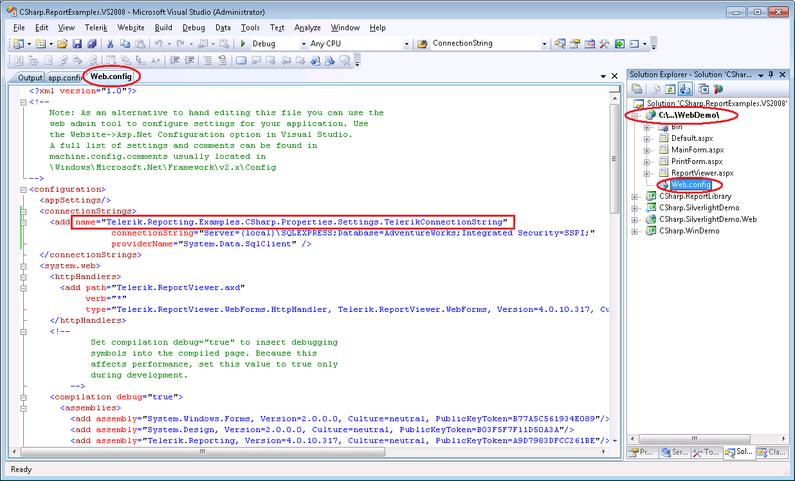This screenshot has height=481, width=795.
Task: Select the Solution 'CSharp.ReportExamples.VS2008' root node
Action: (717, 103)
